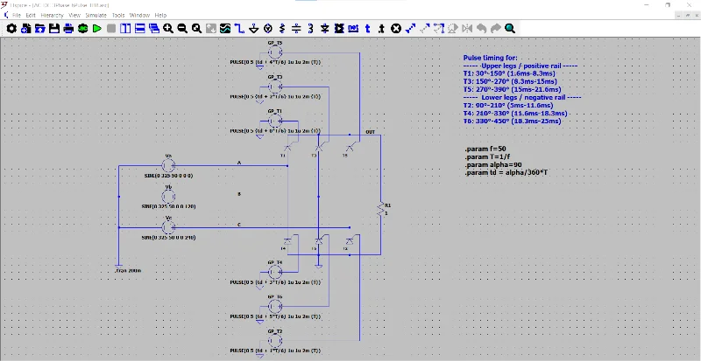Select the Resistor component tool
This screenshot has width=701, height=361.
tap(281, 29)
